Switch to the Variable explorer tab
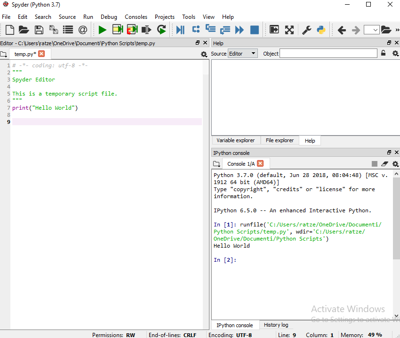This screenshot has width=400, height=338. pos(235,140)
